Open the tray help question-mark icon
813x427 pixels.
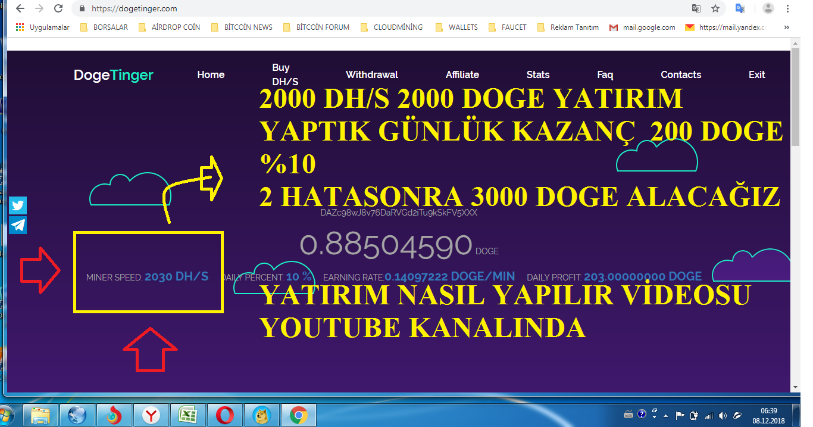642,414
